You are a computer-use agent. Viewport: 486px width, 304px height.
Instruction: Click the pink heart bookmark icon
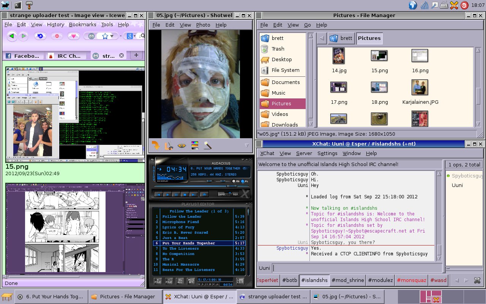[74, 36]
